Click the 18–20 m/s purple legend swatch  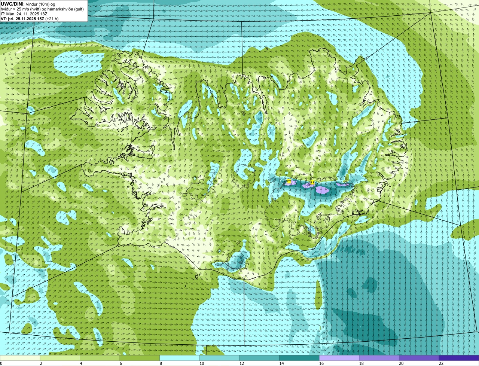379,358
